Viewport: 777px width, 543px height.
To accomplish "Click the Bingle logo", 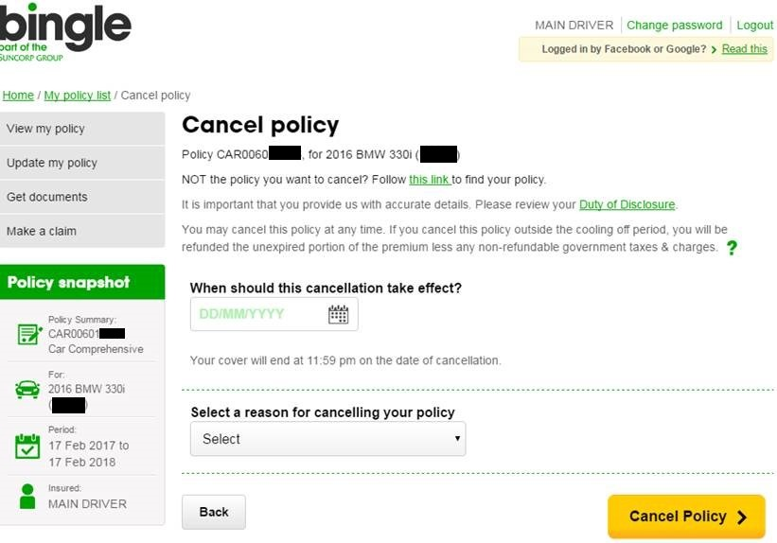I will [65, 32].
